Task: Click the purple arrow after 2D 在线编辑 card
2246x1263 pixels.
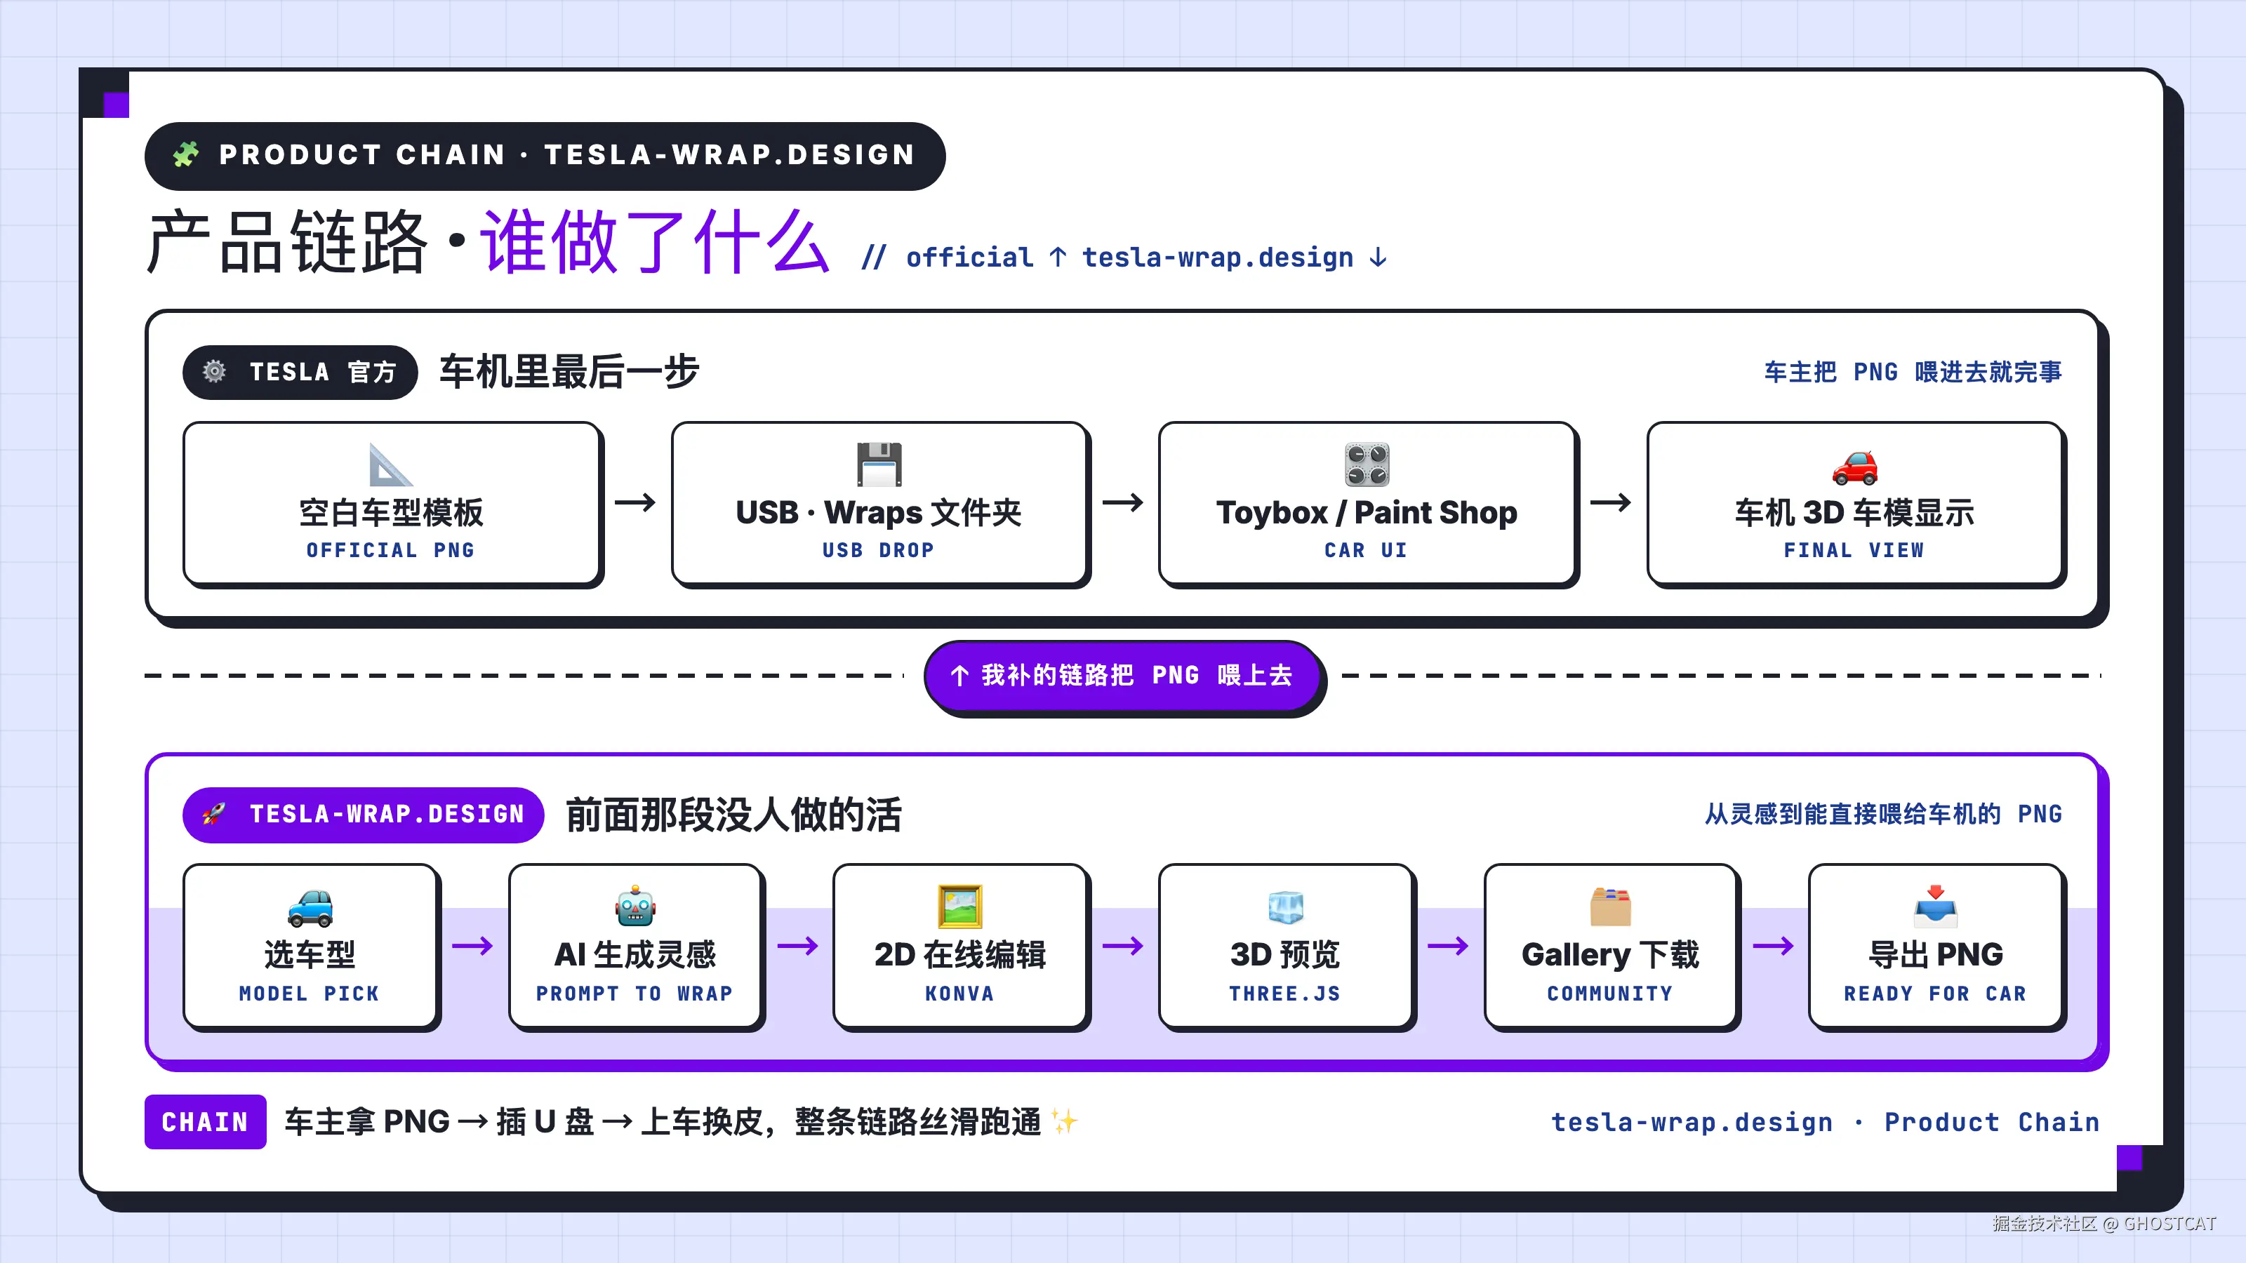Action: tap(1123, 946)
